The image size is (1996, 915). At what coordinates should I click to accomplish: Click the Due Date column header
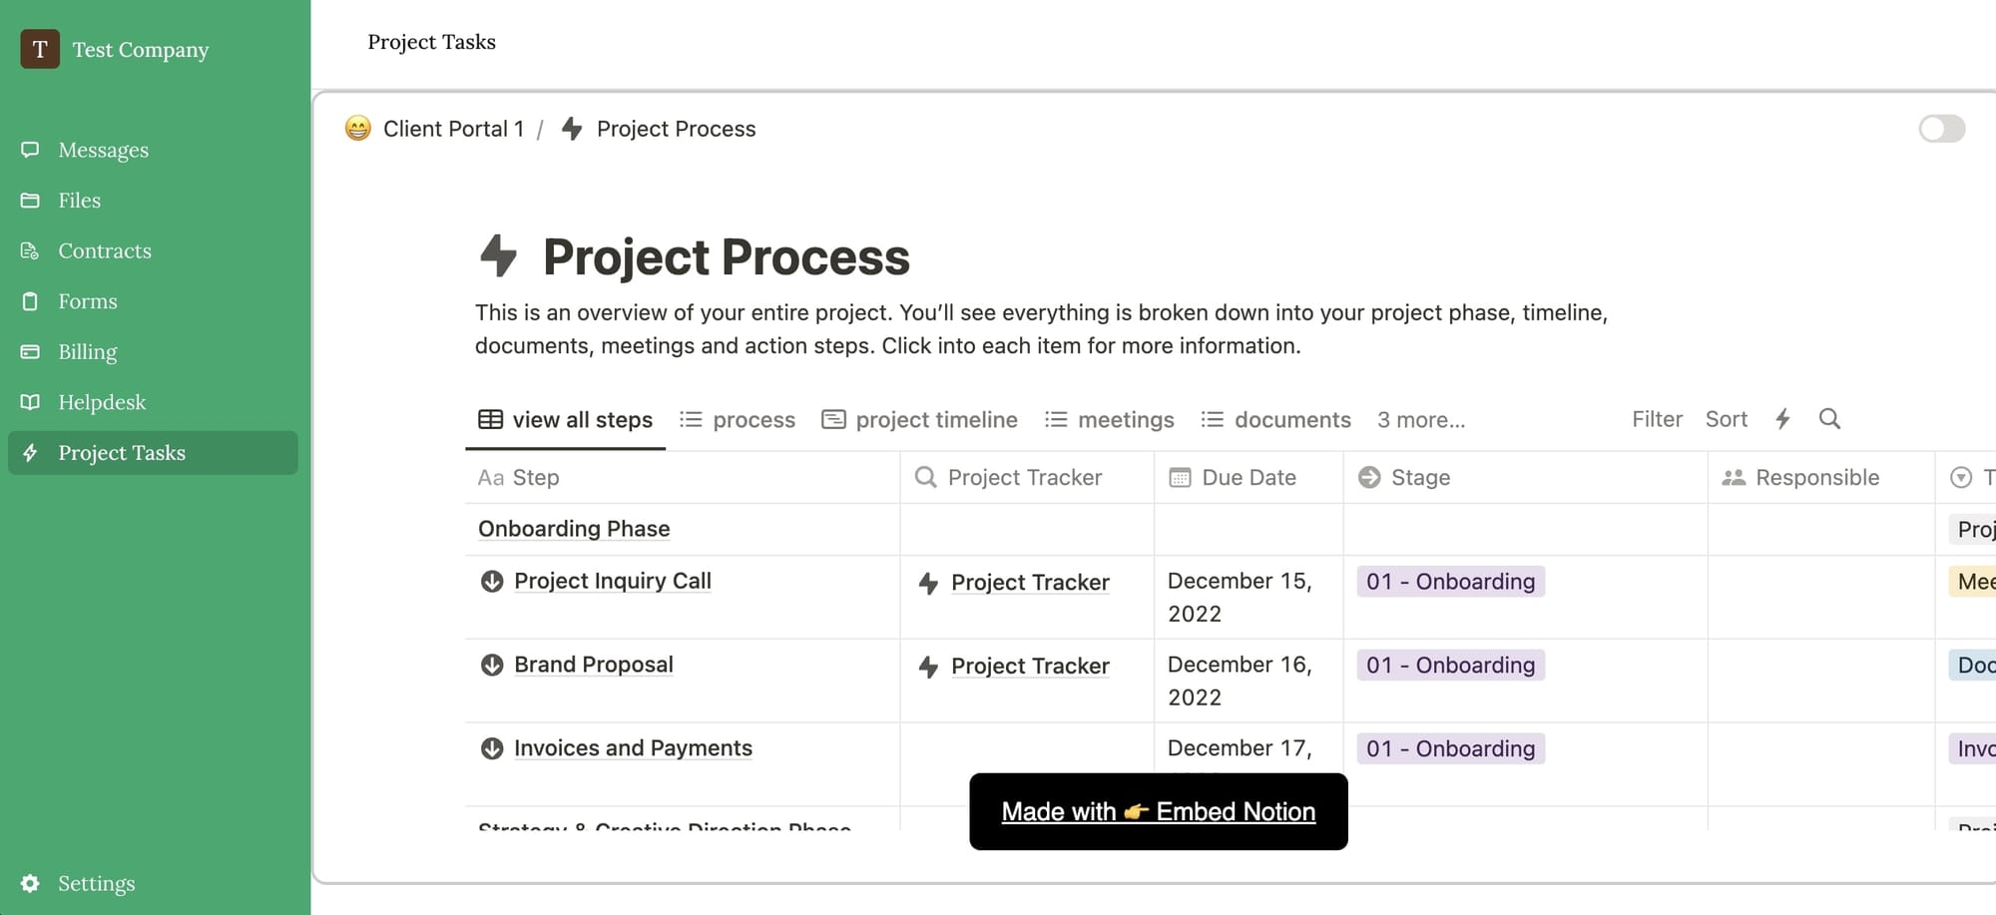[1247, 478]
